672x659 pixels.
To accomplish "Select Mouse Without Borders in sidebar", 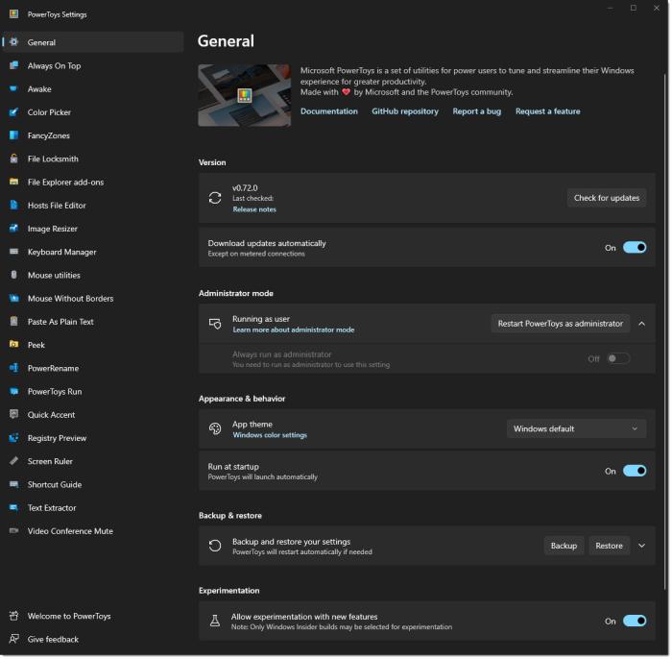I will click(x=70, y=299).
